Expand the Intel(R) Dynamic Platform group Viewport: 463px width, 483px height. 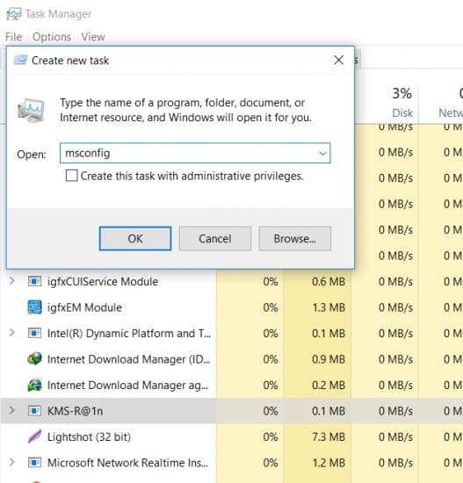pyautogui.click(x=11, y=333)
